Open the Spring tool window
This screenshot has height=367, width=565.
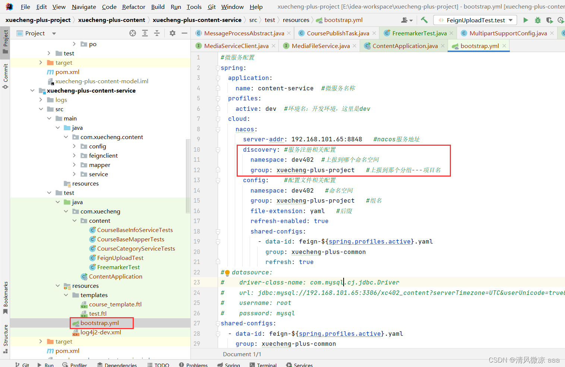pos(228,365)
